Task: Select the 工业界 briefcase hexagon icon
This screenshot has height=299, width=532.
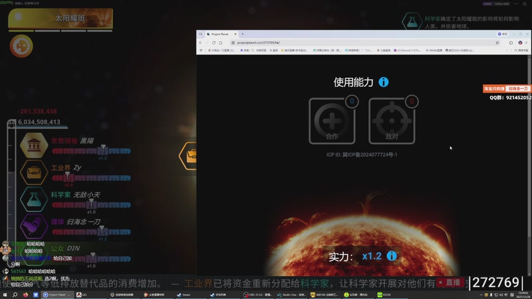Action: (x=34, y=172)
